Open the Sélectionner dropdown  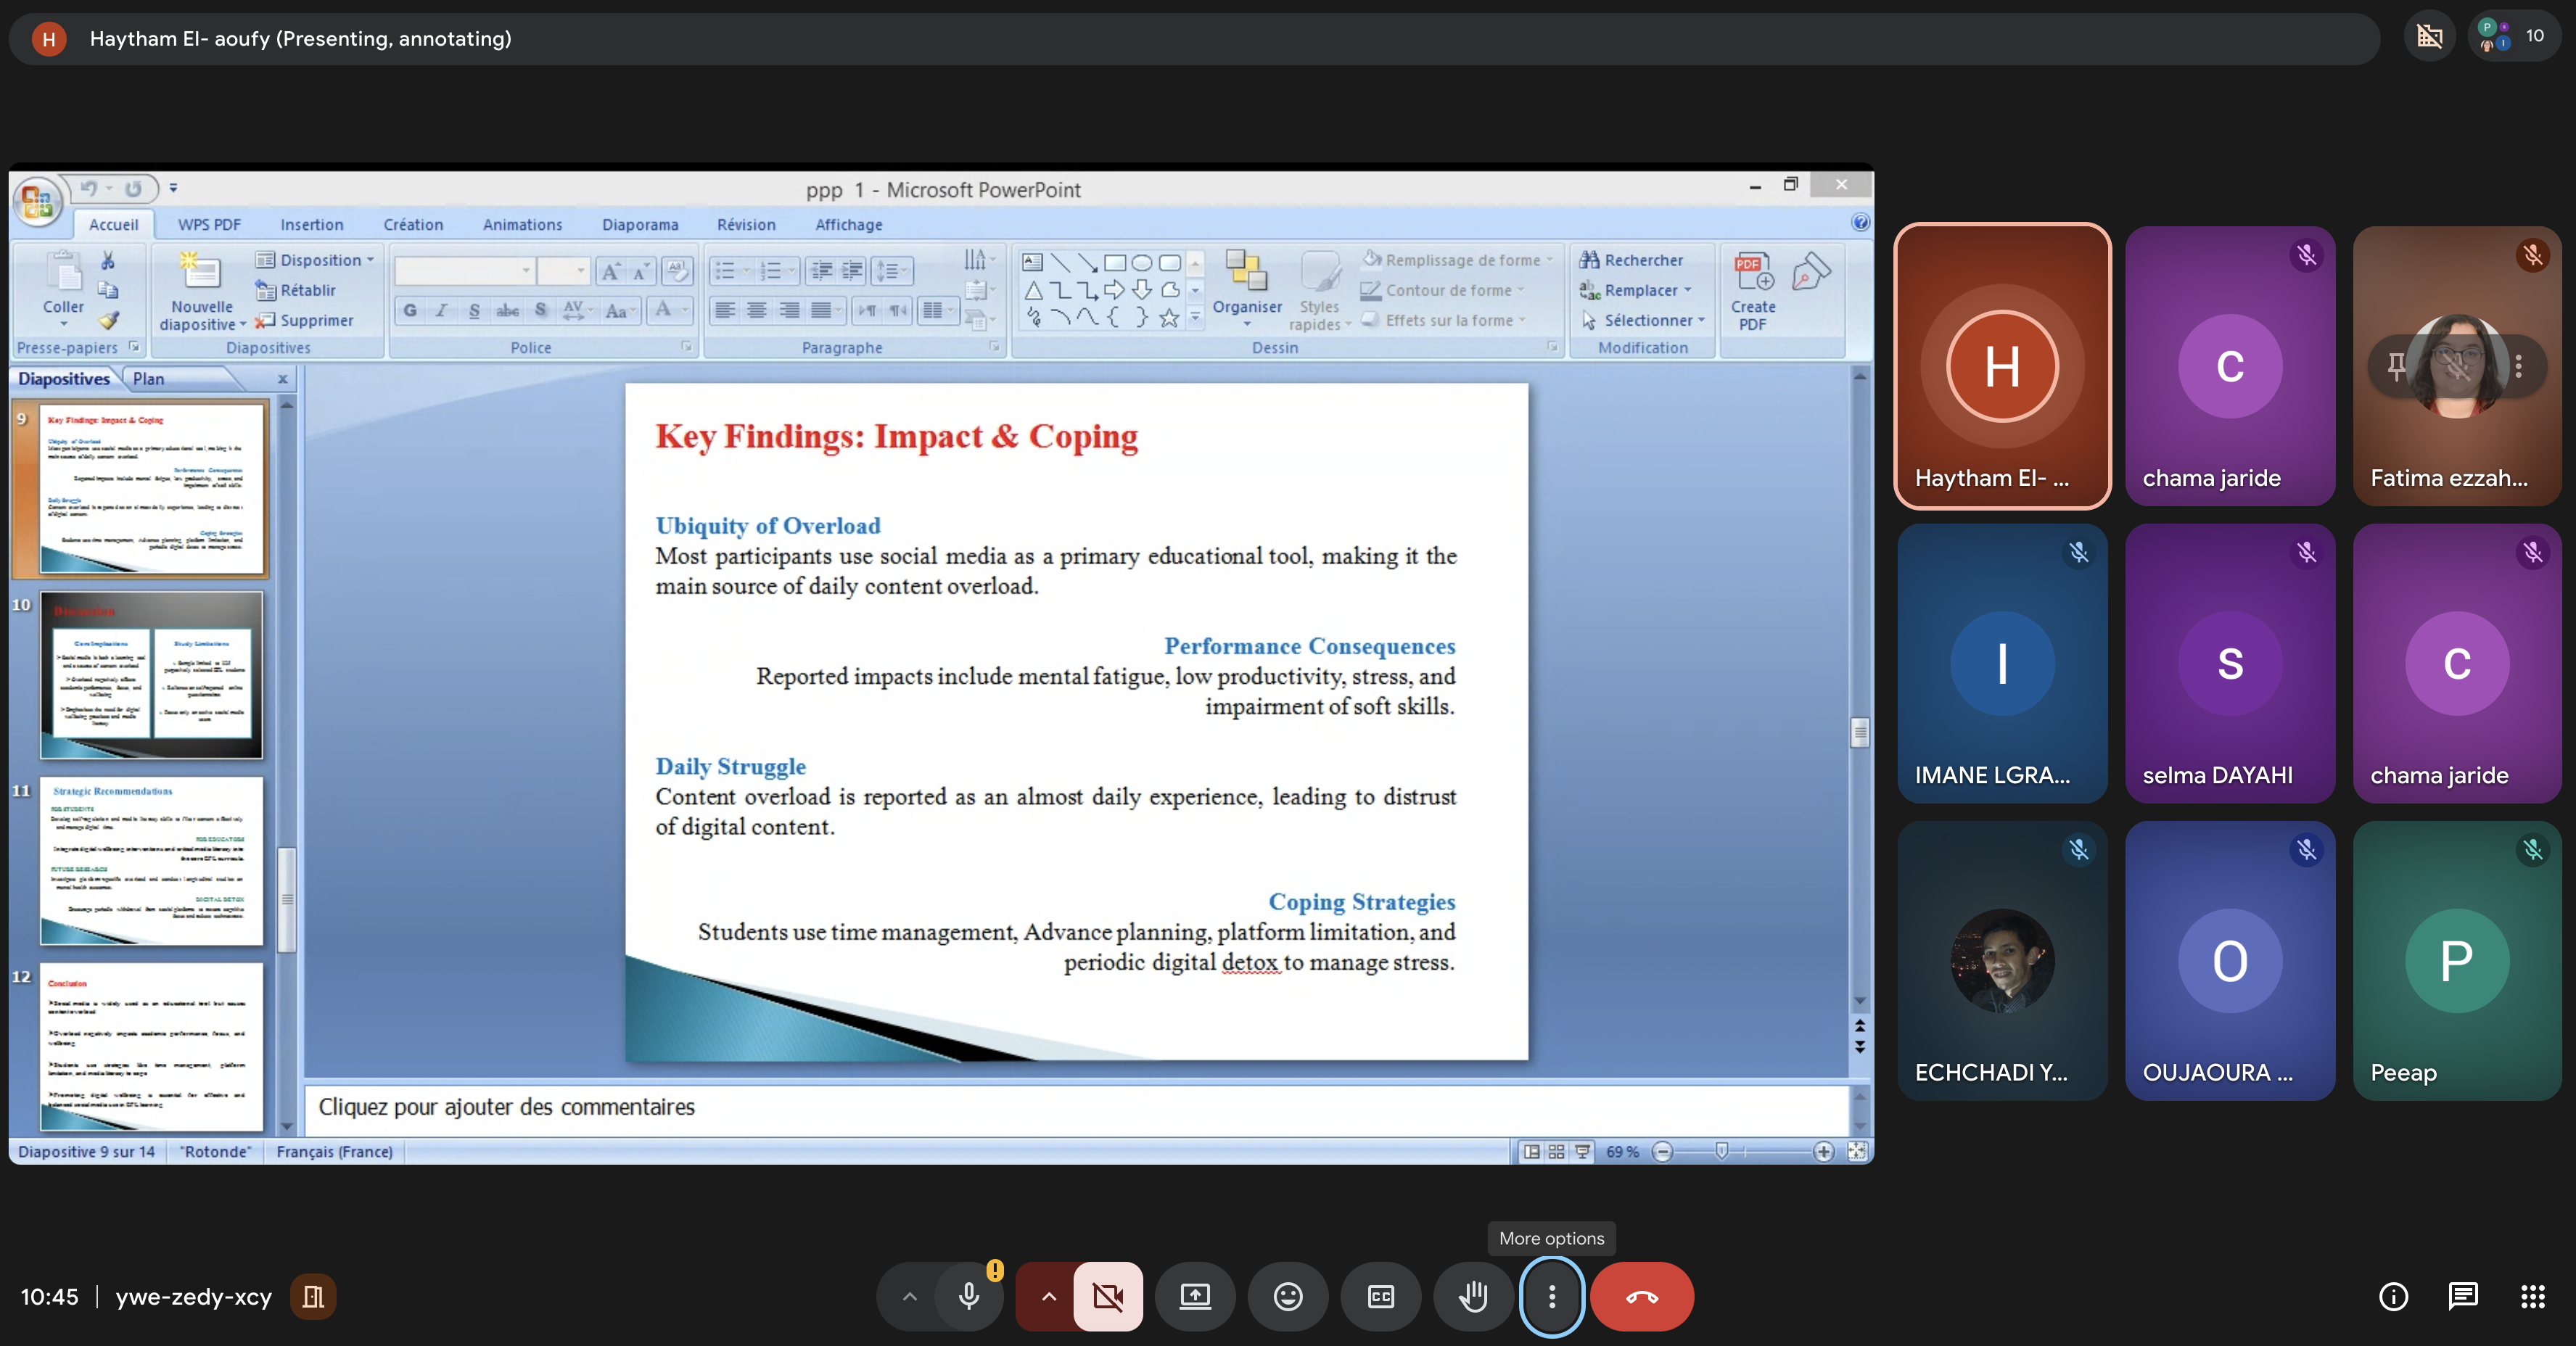coord(1643,320)
